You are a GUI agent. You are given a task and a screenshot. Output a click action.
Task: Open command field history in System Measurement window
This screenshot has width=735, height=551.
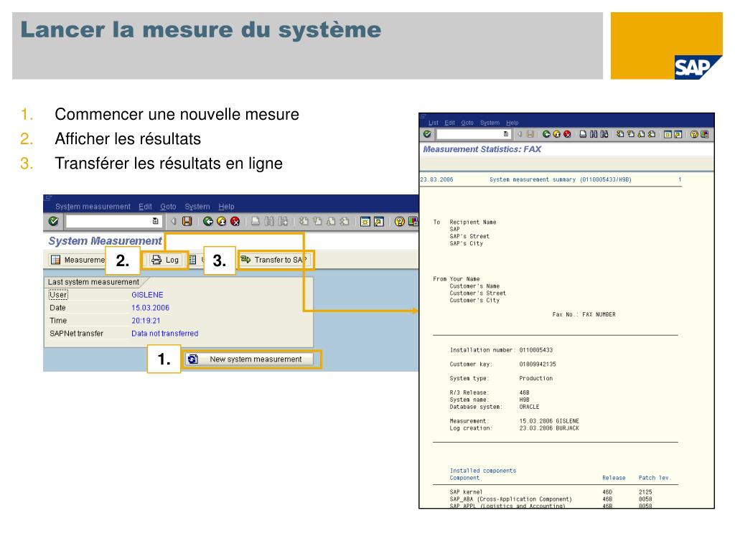(155, 221)
